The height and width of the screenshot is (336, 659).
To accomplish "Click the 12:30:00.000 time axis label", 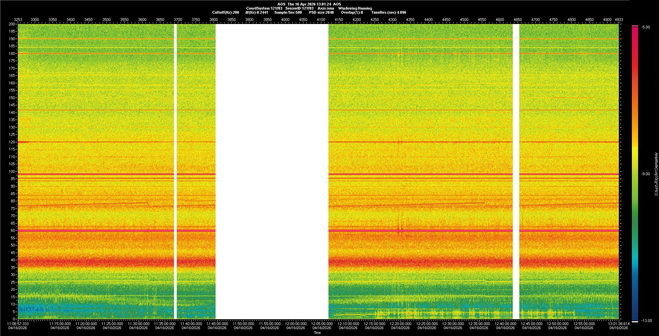I will click(453, 324).
